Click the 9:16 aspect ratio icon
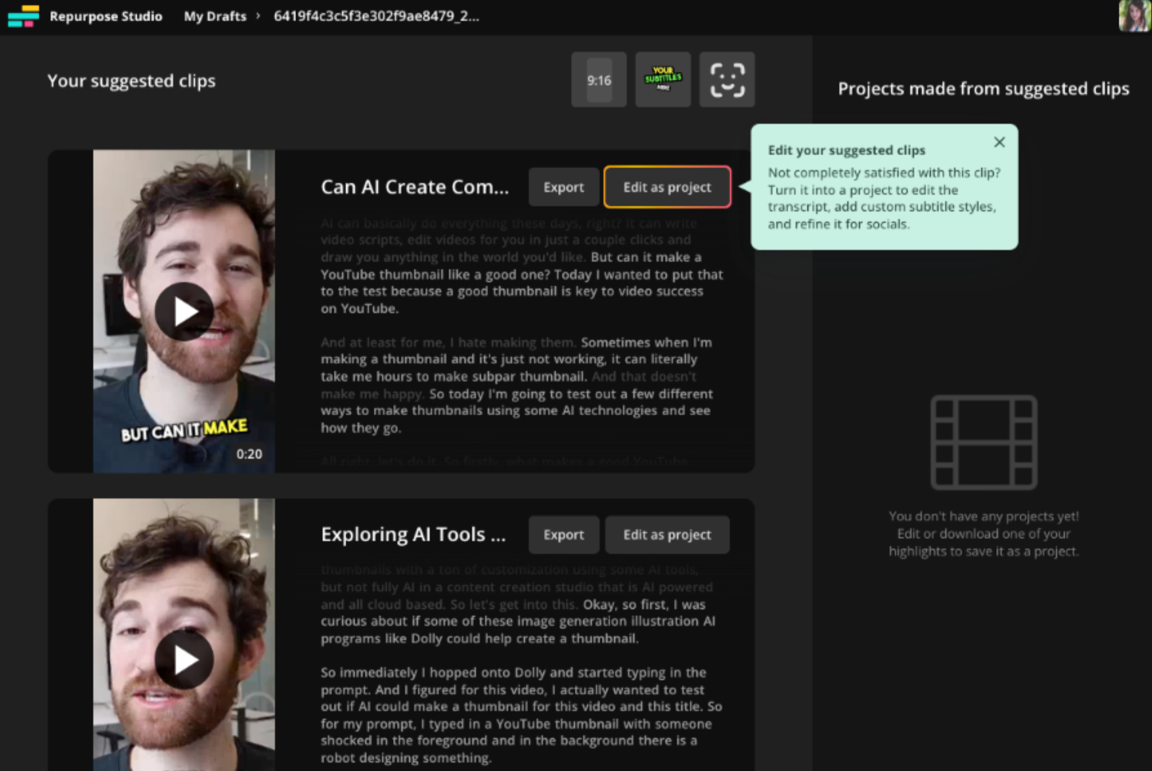 [599, 80]
